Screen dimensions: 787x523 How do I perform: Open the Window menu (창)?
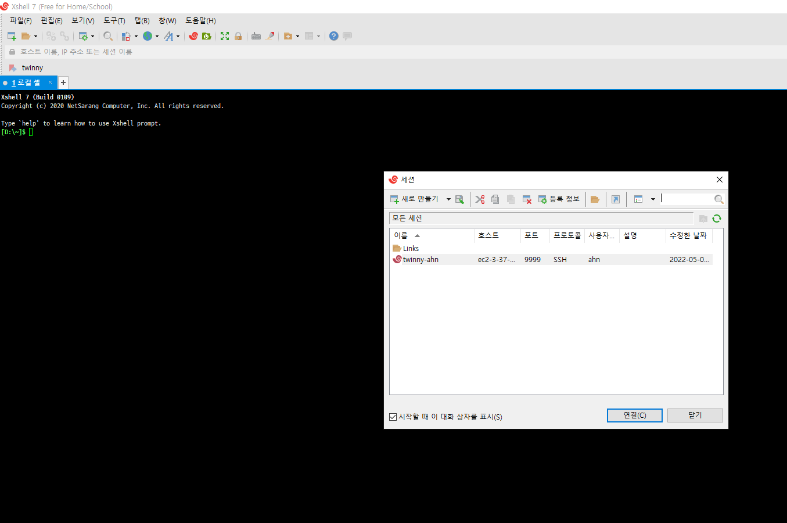pyautogui.click(x=167, y=21)
